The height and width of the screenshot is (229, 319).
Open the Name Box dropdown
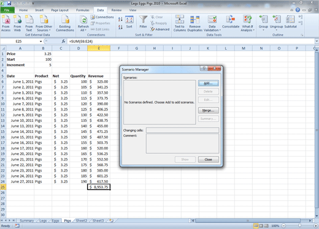point(40,42)
